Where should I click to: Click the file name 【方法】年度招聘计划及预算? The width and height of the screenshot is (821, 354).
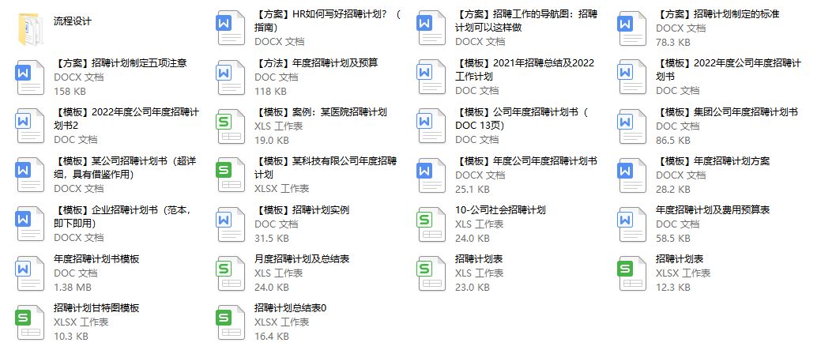pos(316,63)
